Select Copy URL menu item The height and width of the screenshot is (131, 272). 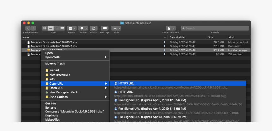(75, 84)
